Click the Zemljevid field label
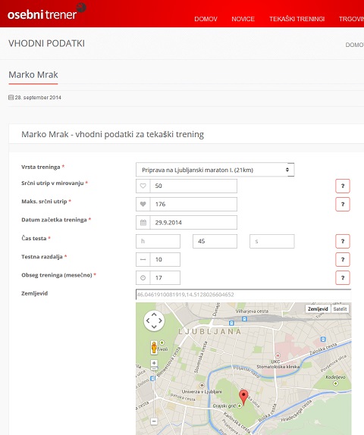The image size is (364, 435). click(x=34, y=293)
